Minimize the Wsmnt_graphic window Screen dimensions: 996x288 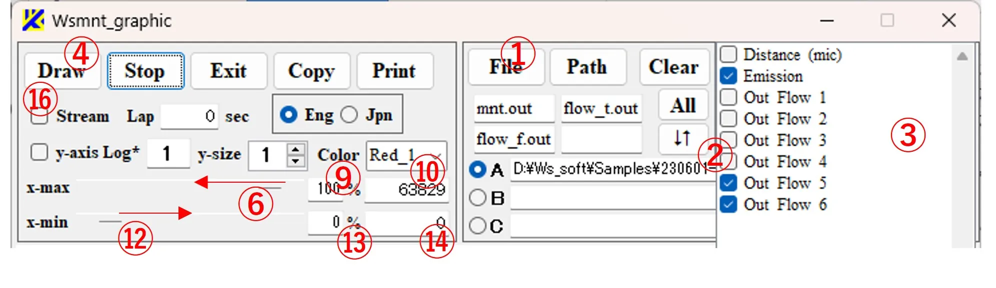[x=827, y=20]
